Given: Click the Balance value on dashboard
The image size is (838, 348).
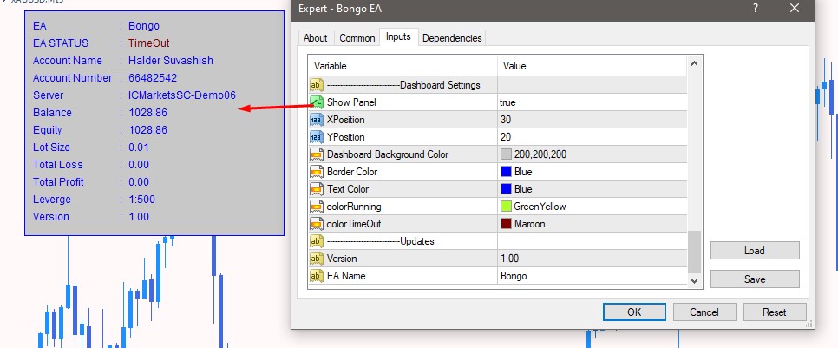Looking at the screenshot, I should (148, 112).
